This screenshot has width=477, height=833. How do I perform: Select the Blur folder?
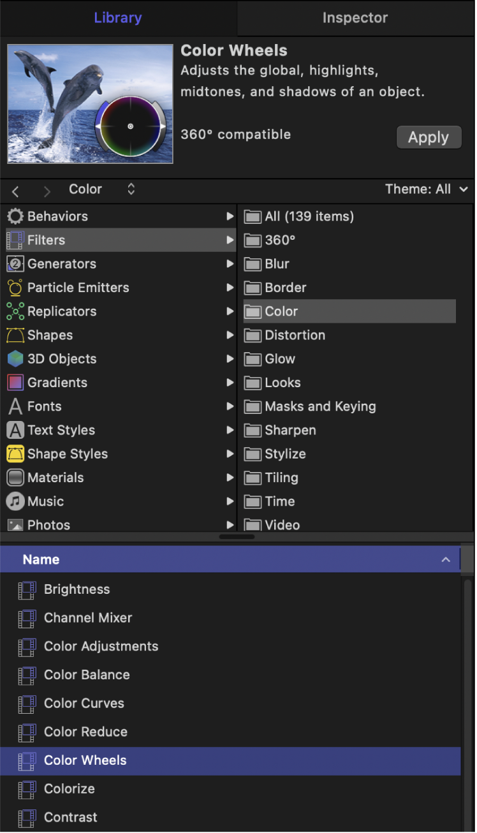(277, 263)
